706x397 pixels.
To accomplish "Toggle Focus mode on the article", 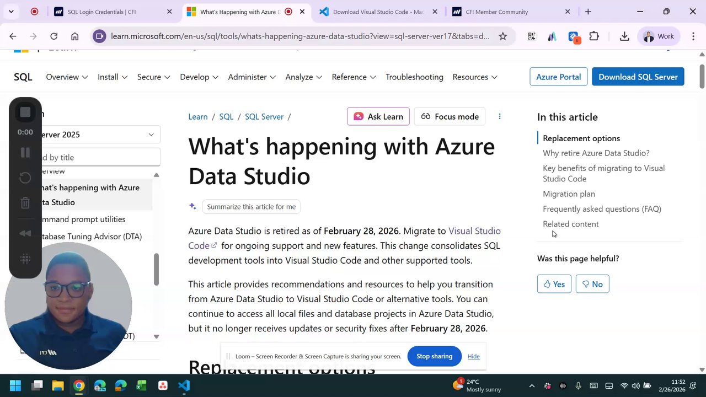I will pos(450,116).
